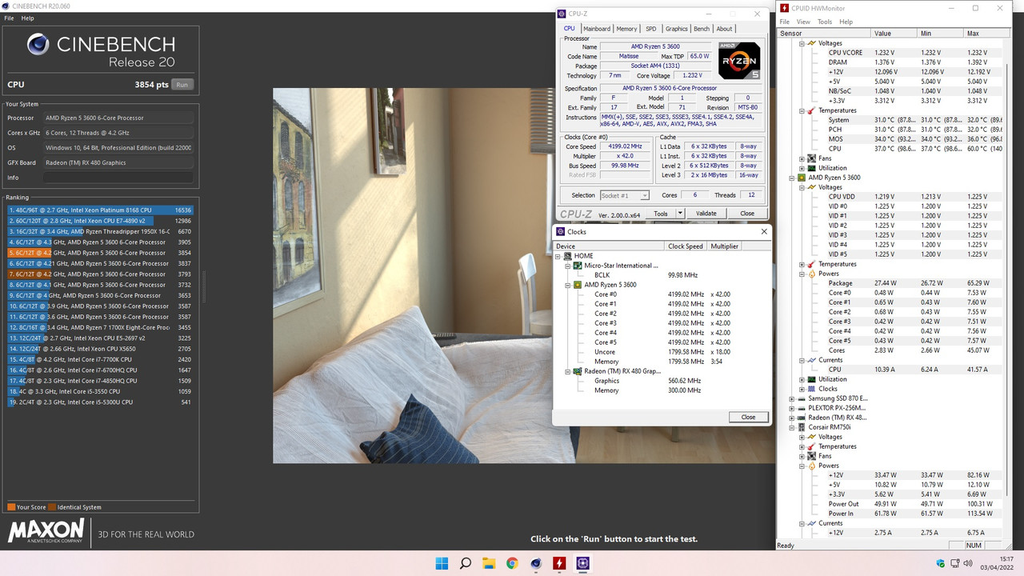This screenshot has width=1024, height=576.
Task: Click the AMD Ryzen 5 logo in CPU-Z
Action: 739,60
